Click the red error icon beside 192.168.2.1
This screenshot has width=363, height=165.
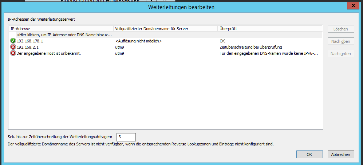[x=13, y=47]
